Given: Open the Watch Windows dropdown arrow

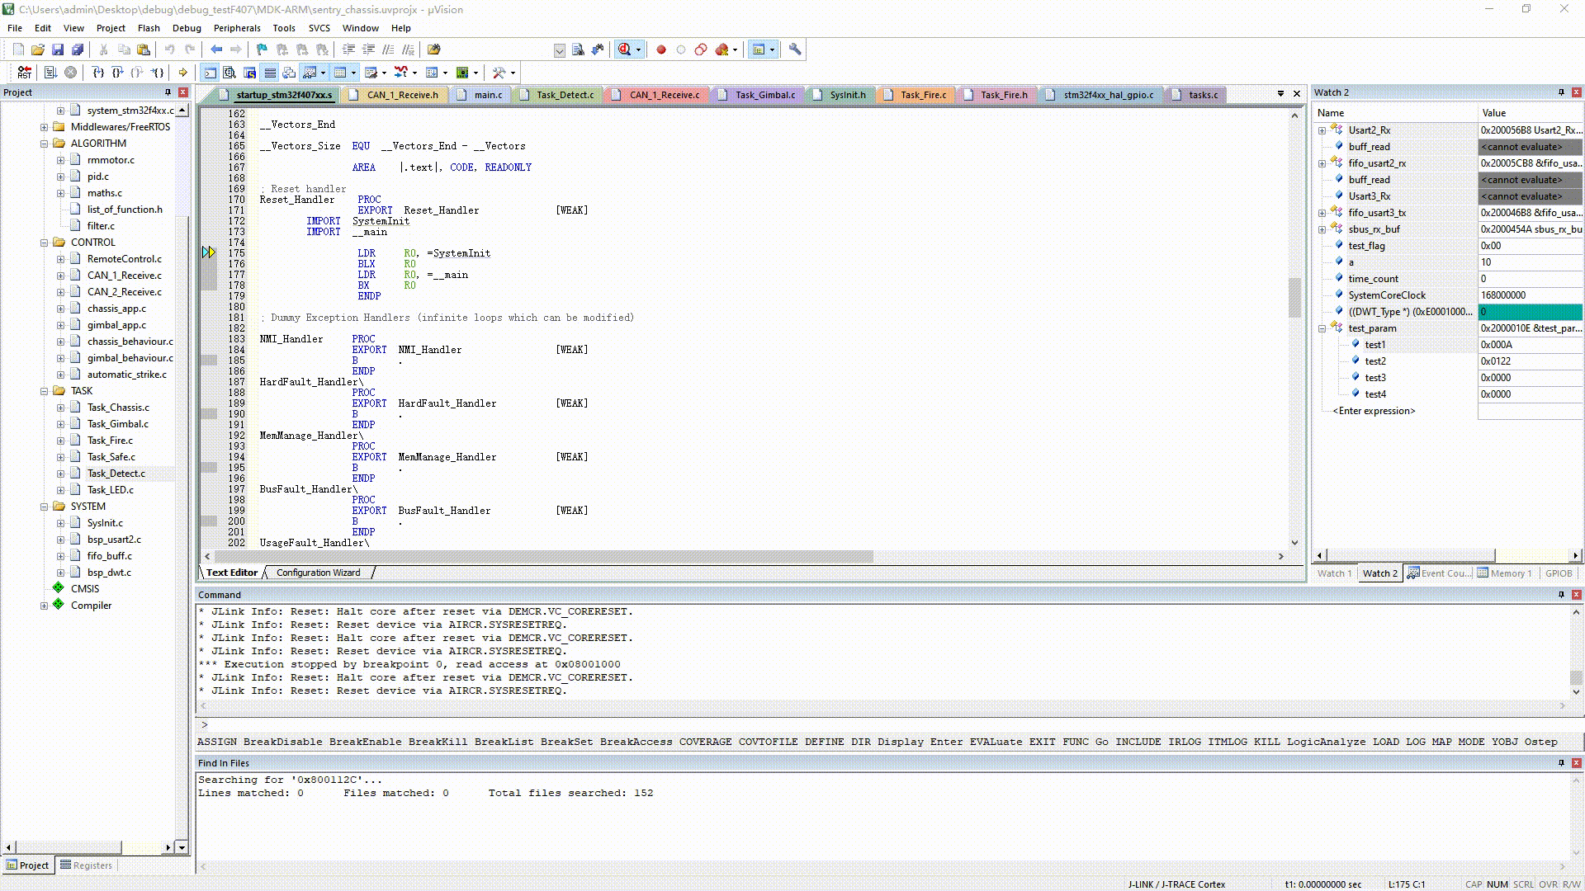Looking at the screenshot, I should [323, 73].
